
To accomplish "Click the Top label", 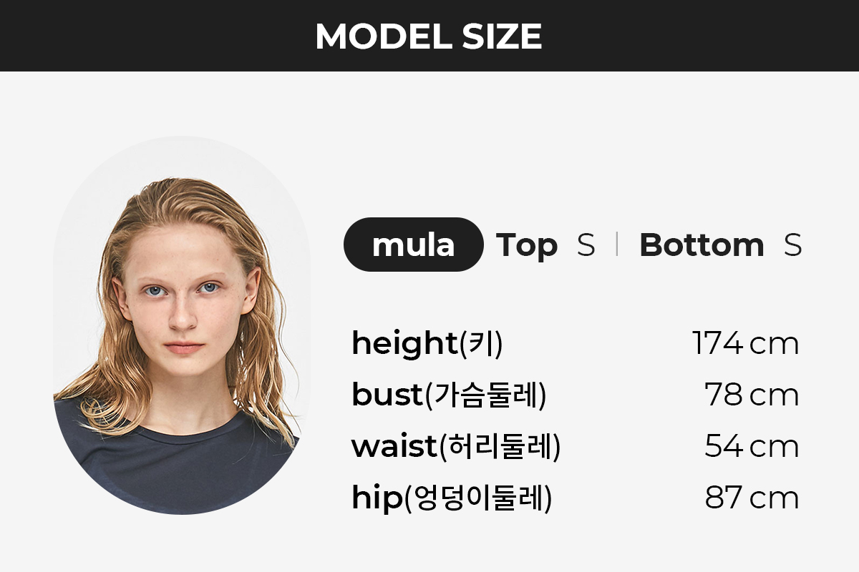I will [x=527, y=245].
